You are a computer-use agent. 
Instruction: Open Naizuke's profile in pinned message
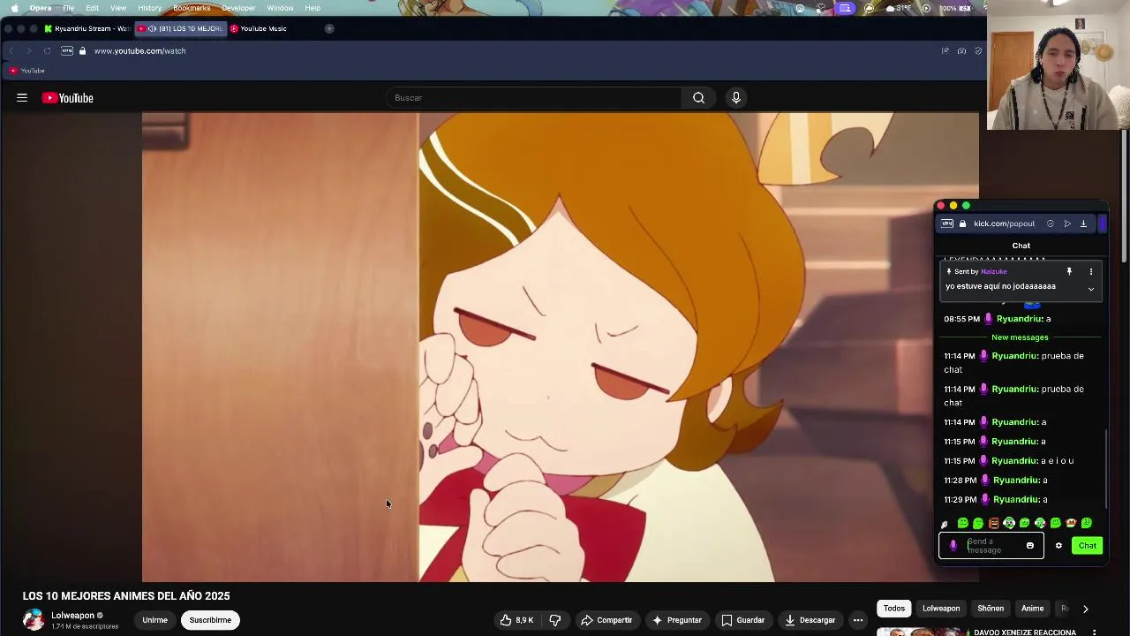pos(994,272)
